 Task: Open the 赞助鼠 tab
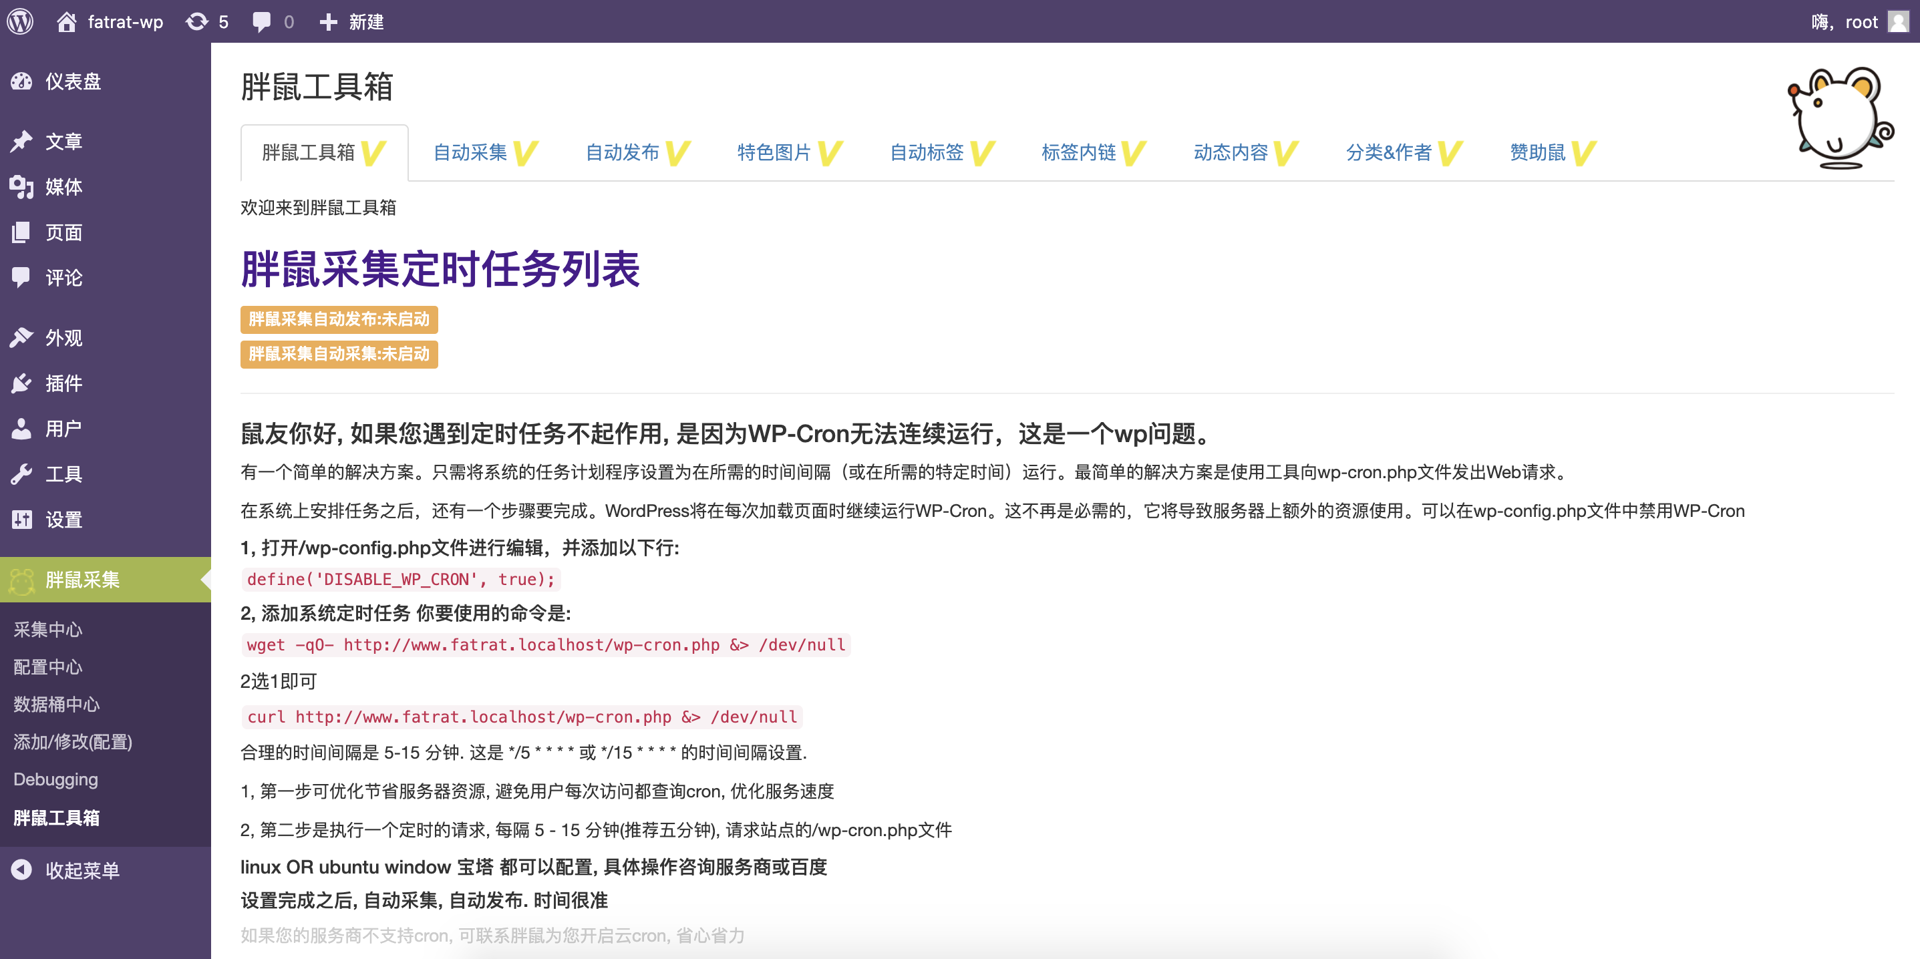(x=1553, y=153)
